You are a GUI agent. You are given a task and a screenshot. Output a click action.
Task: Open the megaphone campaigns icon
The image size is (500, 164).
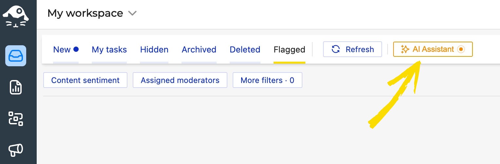pyautogui.click(x=16, y=150)
